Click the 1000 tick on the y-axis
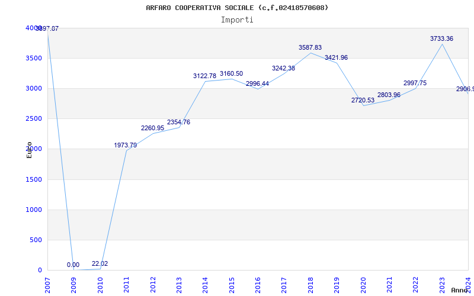 click(34, 210)
